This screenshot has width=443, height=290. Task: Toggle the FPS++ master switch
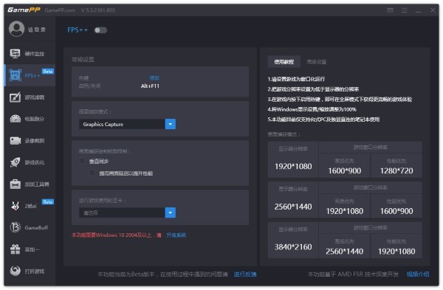pos(100,30)
